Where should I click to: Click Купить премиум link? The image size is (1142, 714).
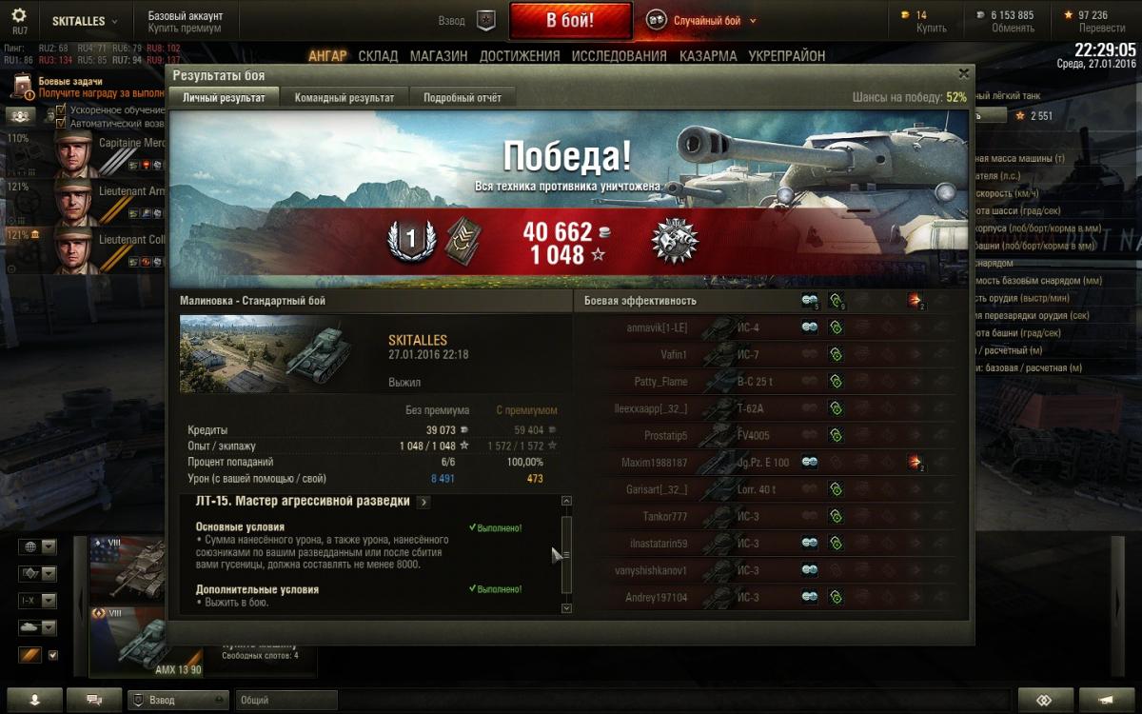pos(185,29)
